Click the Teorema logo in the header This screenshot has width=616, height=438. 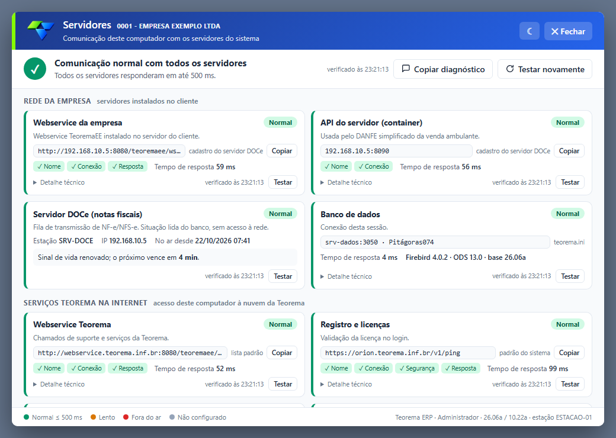click(41, 30)
